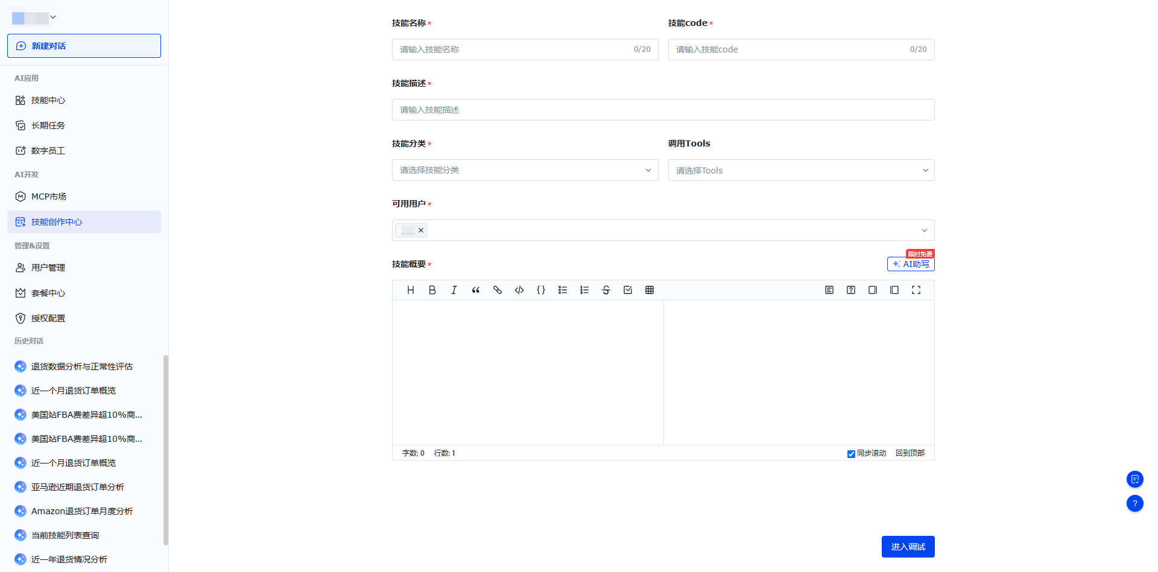The height and width of the screenshot is (572, 1158).
Task: Open the blue feedback chat floating button
Action: click(1135, 479)
